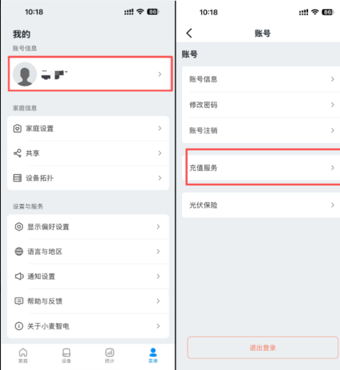Go back using the left arrow
Screen dimensions: 340x370
[x=189, y=33]
